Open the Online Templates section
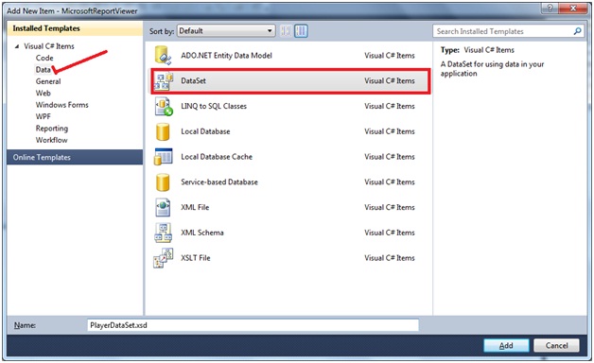The height and width of the screenshot is (363, 594). [75, 157]
